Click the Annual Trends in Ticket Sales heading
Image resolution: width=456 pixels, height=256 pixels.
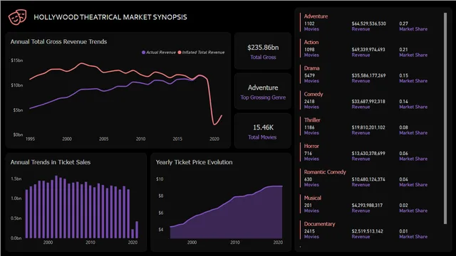[51, 162]
